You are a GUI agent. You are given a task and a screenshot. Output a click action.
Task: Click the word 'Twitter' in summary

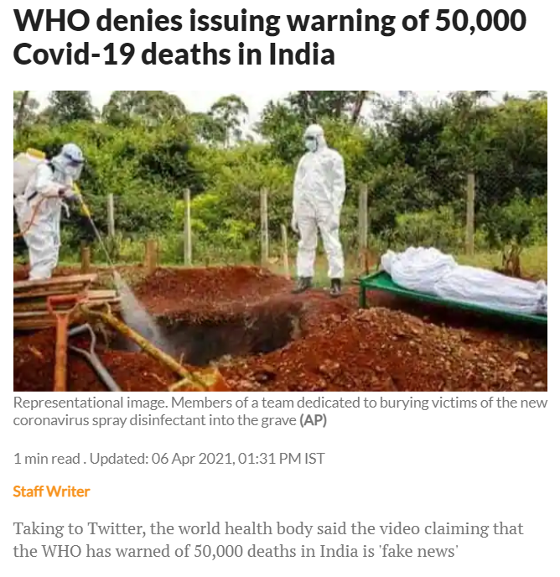point(114,528)
